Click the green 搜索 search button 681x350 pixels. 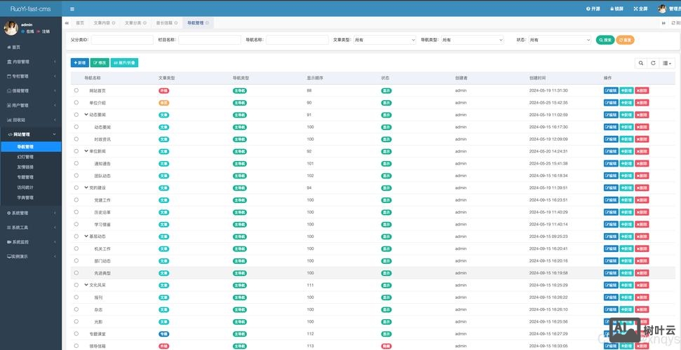point(605,40)
